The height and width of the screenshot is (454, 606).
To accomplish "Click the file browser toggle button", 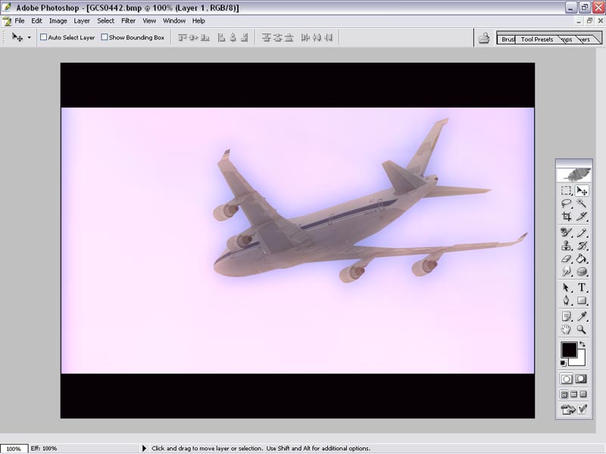I will 483,39.
